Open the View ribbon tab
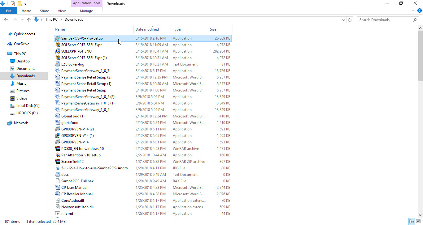423x225 pixels. 62,11
